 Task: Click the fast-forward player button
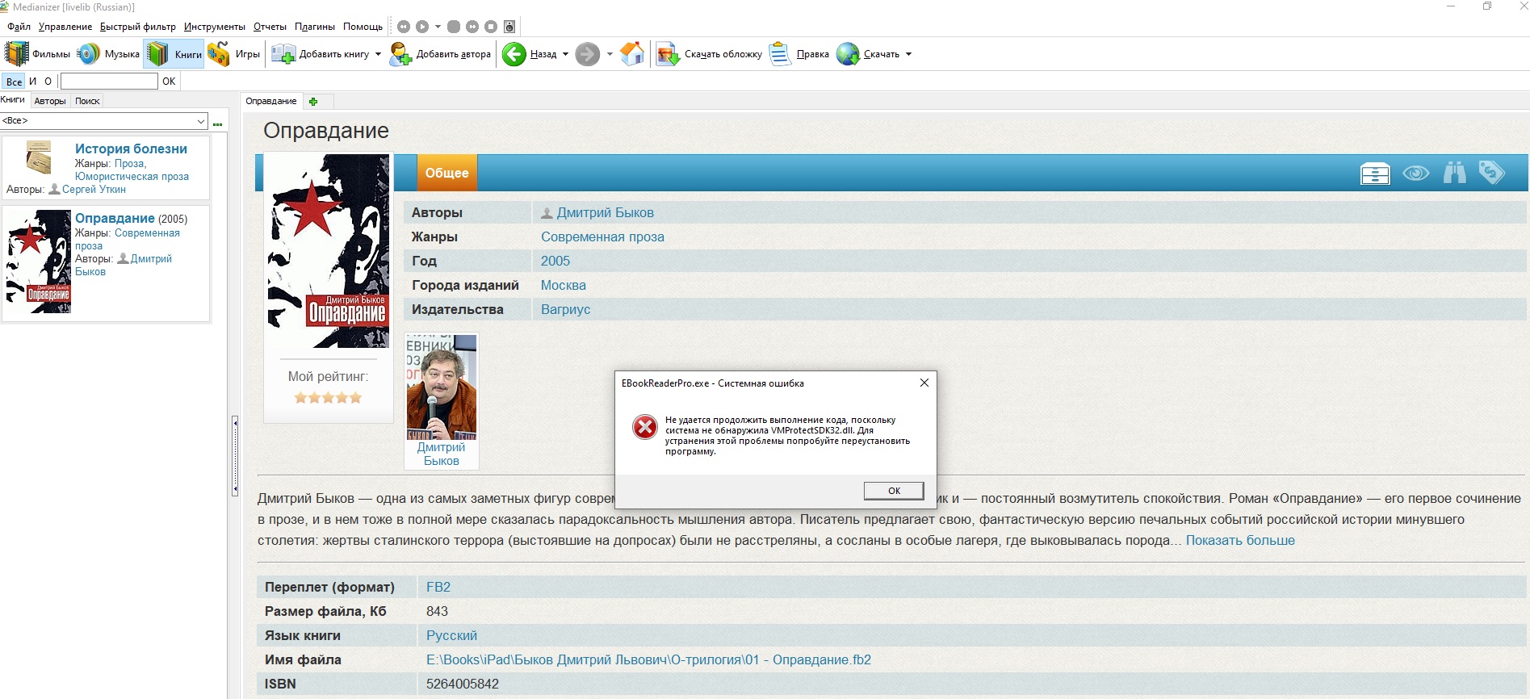(472, 27)
